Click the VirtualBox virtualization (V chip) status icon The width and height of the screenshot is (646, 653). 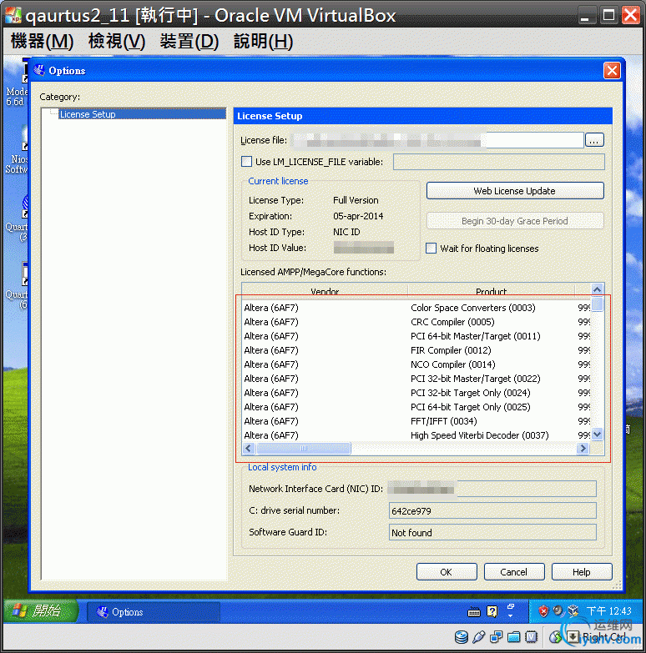tap(532, 637)
